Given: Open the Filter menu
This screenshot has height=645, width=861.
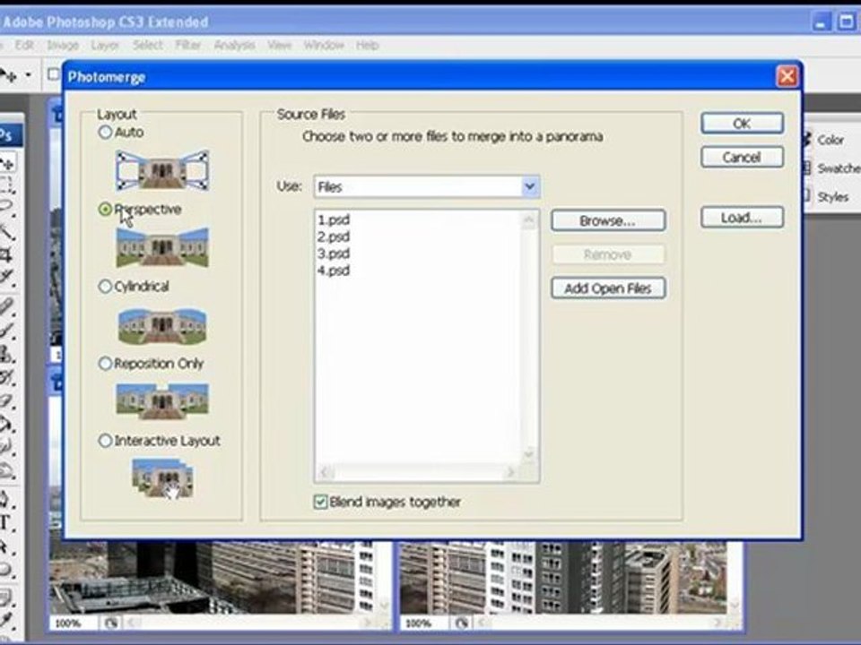Looking at the screenshot, I should (188, 45).
